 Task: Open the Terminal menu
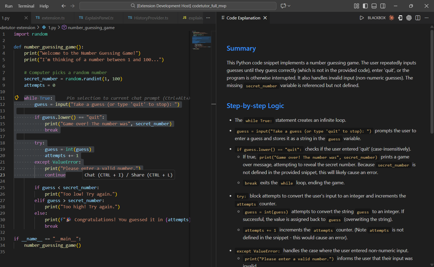click(26, 6)
